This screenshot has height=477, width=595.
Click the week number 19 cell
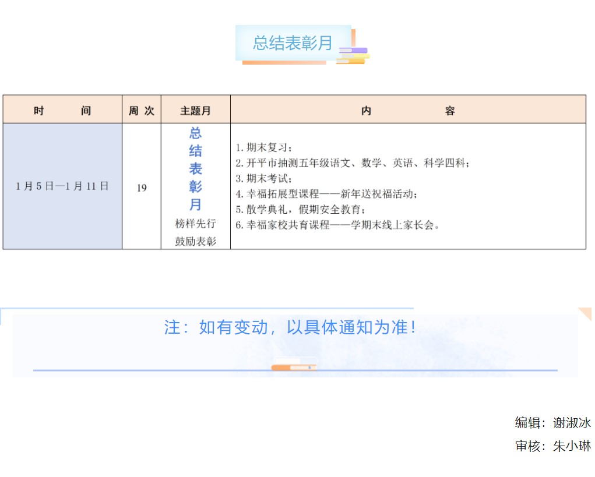[142, 188]
